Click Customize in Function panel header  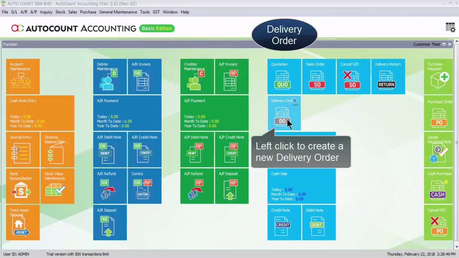coord(421,44)
